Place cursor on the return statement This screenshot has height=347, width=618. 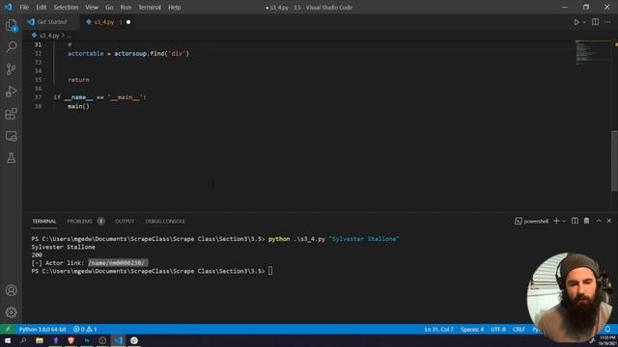click(78, 80)
